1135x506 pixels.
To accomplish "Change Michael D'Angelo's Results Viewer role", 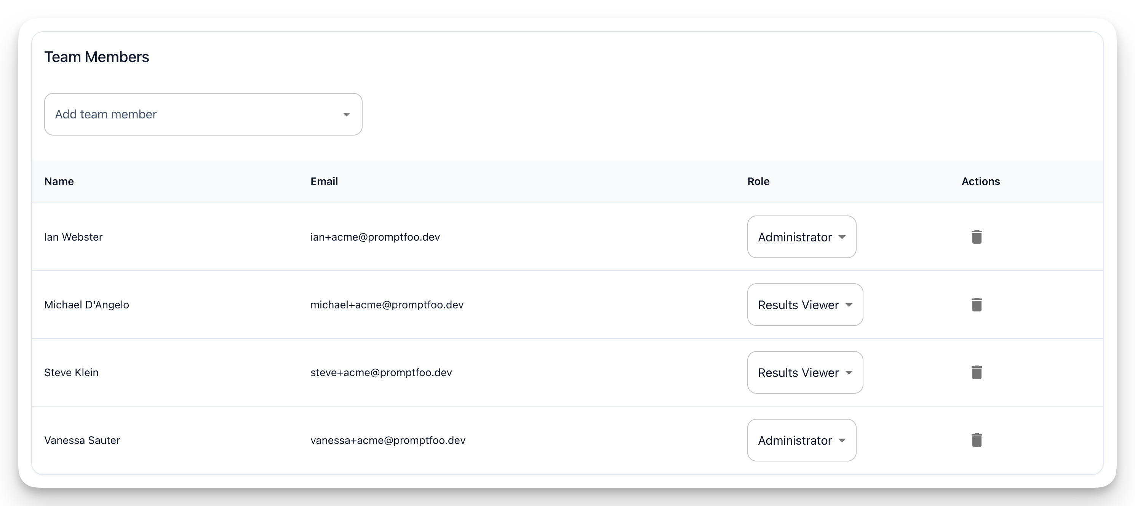I will pyautogui.click(x=804, y=305).
